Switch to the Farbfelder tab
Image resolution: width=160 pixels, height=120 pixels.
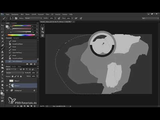click(x=14, y=23)
